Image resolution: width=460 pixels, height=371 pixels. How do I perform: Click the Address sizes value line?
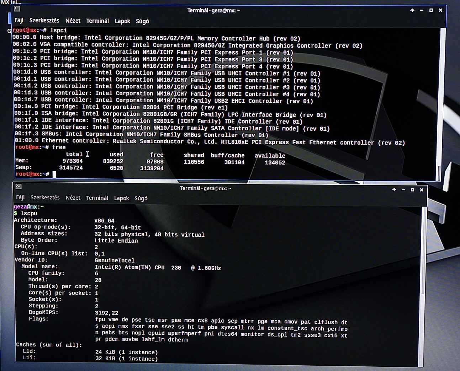click(149, 235)
